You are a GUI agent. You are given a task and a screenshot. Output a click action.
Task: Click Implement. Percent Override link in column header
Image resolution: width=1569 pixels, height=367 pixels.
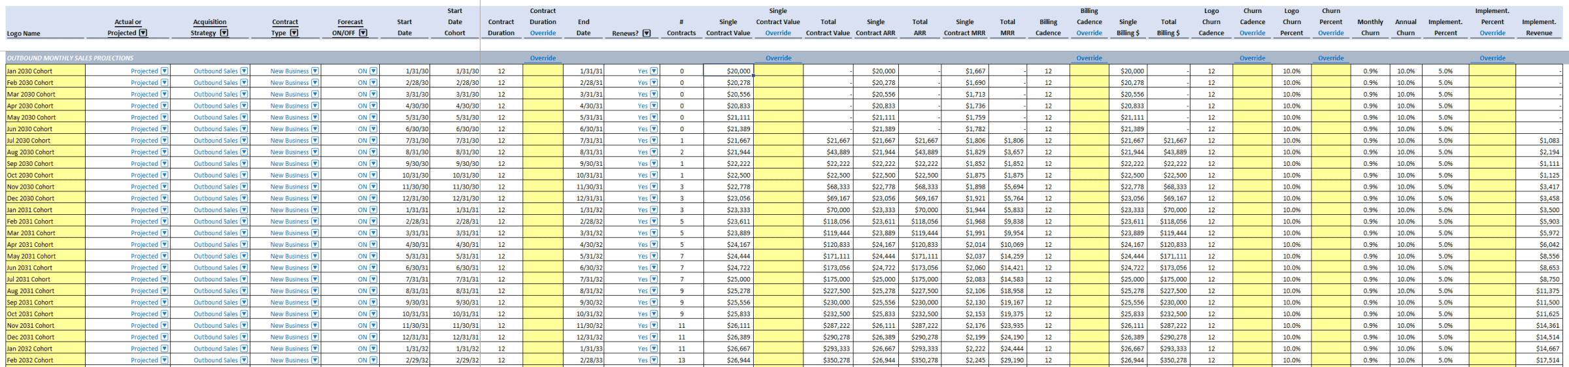tap(1493, 33)
